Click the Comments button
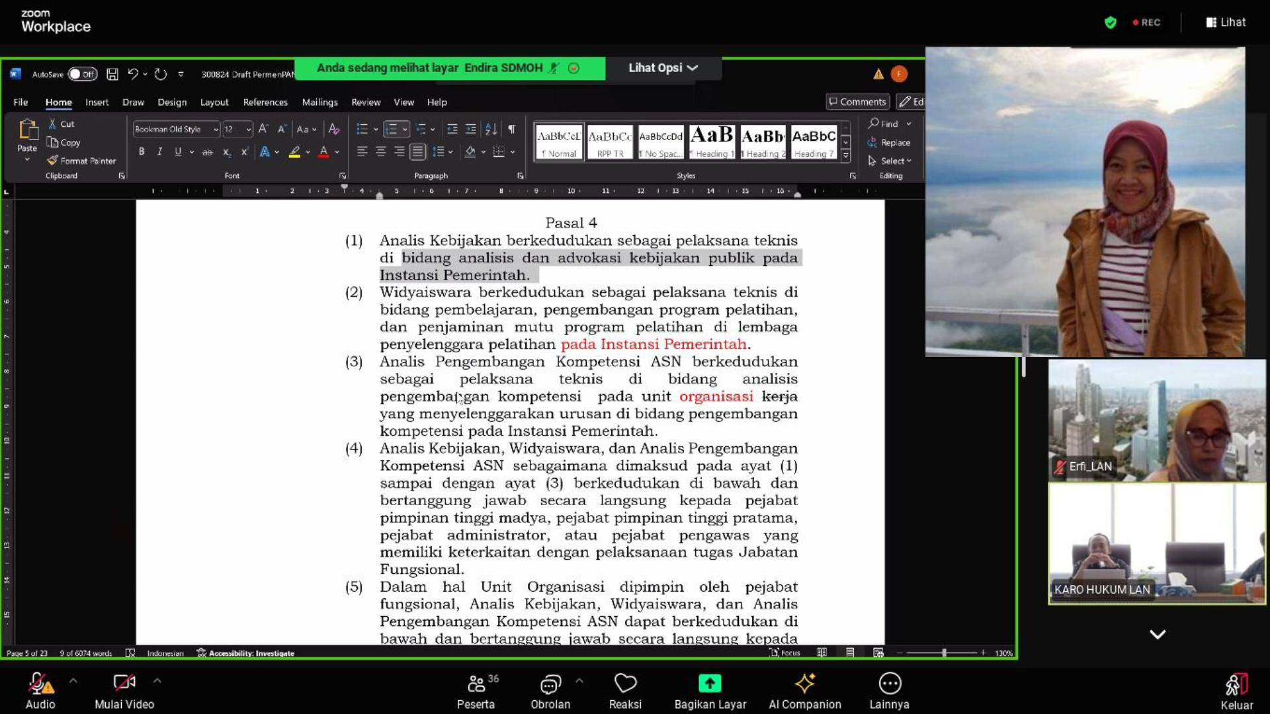This screenshot has width=1270, height=714. click(858, 101)
